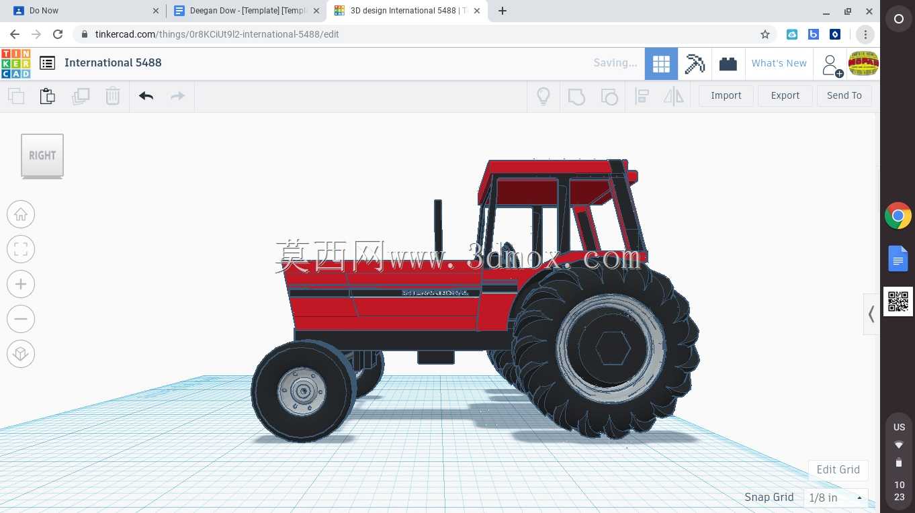Image resolution: width=915 pixels, height=513 pixels.
Task: Click the browser Reload icon
Action: [58, 34]
